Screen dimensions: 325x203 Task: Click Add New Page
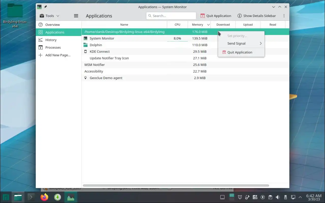pyautogui.click(x=59, y=55)
